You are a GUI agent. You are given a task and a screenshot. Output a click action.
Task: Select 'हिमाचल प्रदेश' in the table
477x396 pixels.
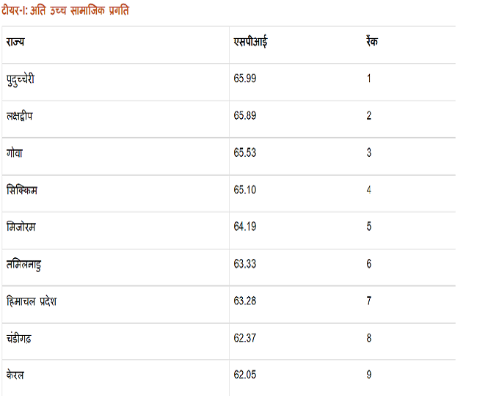(x=31, y=301)
